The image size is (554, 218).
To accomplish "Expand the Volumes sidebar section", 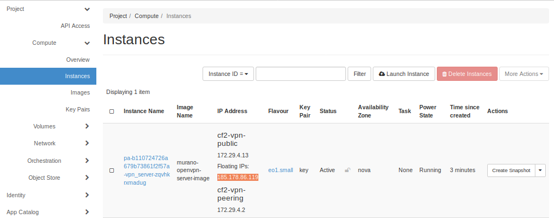I will click(87, 126).
